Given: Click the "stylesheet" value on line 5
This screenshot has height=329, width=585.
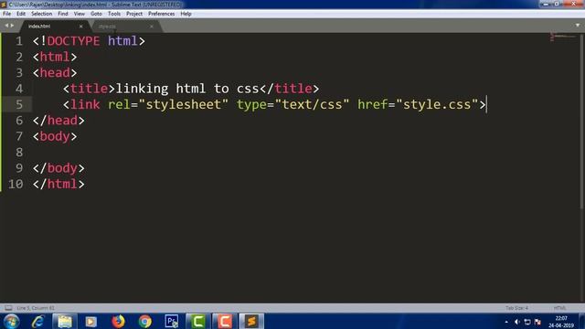Looking at the screenshot, I should [183, 105].
